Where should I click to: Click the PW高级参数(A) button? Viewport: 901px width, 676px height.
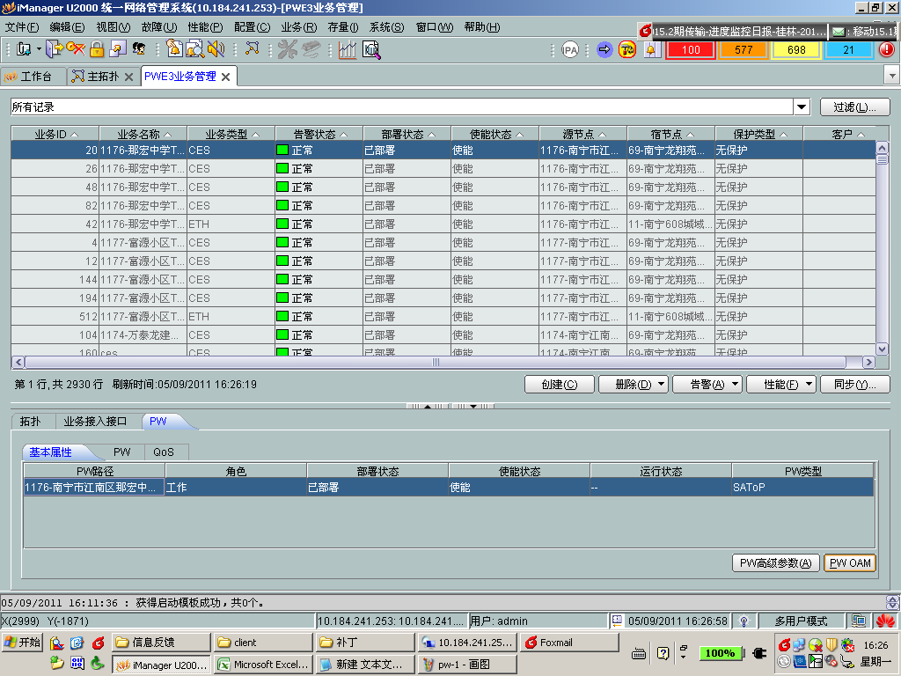click(x=776, y=563)
